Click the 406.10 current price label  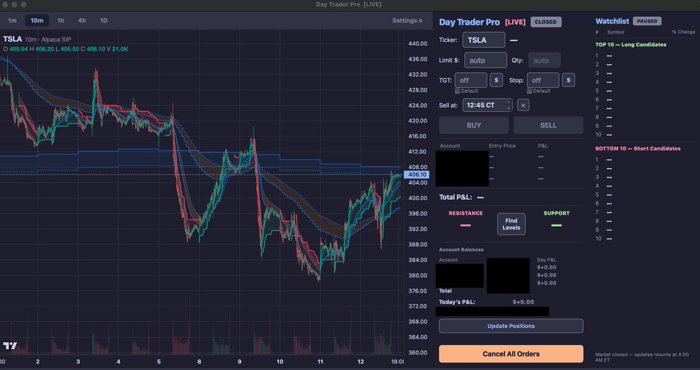coord(416,174)
